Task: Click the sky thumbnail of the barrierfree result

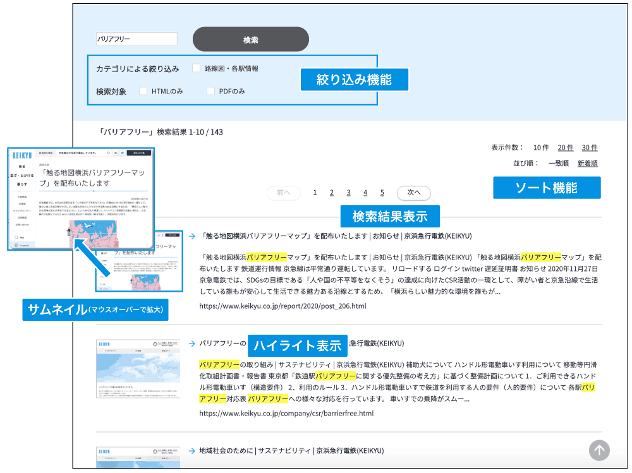Action: coord(138,369)
